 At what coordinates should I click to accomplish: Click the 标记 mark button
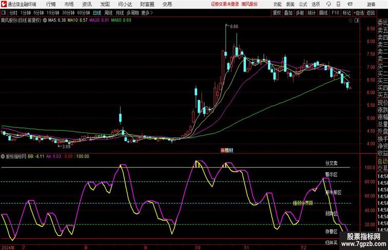point(346,13)
